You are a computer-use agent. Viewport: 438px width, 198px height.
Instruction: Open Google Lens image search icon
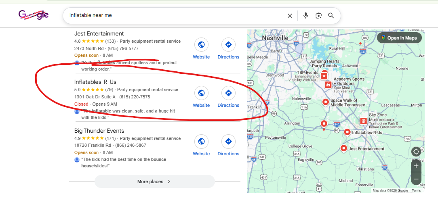(318, 16)
